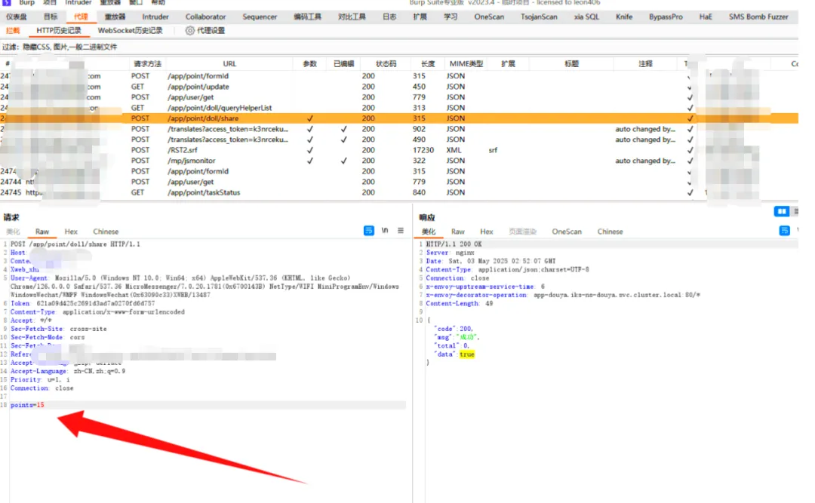The width and height of the screenshot is (815, 503).
Task: Select the HTTP历史记录 sub-tab
Action: click(59, 31)
